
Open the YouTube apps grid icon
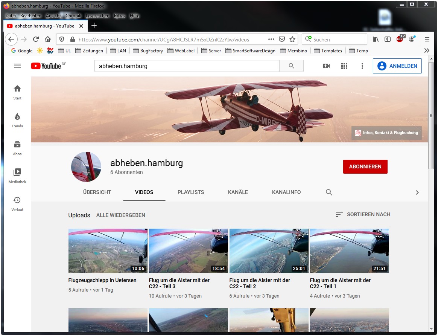(x=344, y=66)
